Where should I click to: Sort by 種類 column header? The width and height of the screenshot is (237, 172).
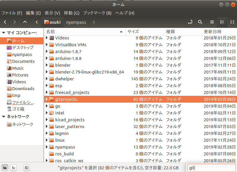pos(183,32)
